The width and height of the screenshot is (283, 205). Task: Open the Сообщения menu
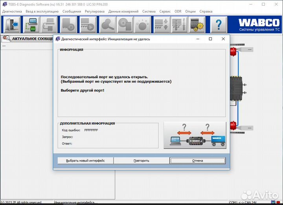tap(72, 11)
